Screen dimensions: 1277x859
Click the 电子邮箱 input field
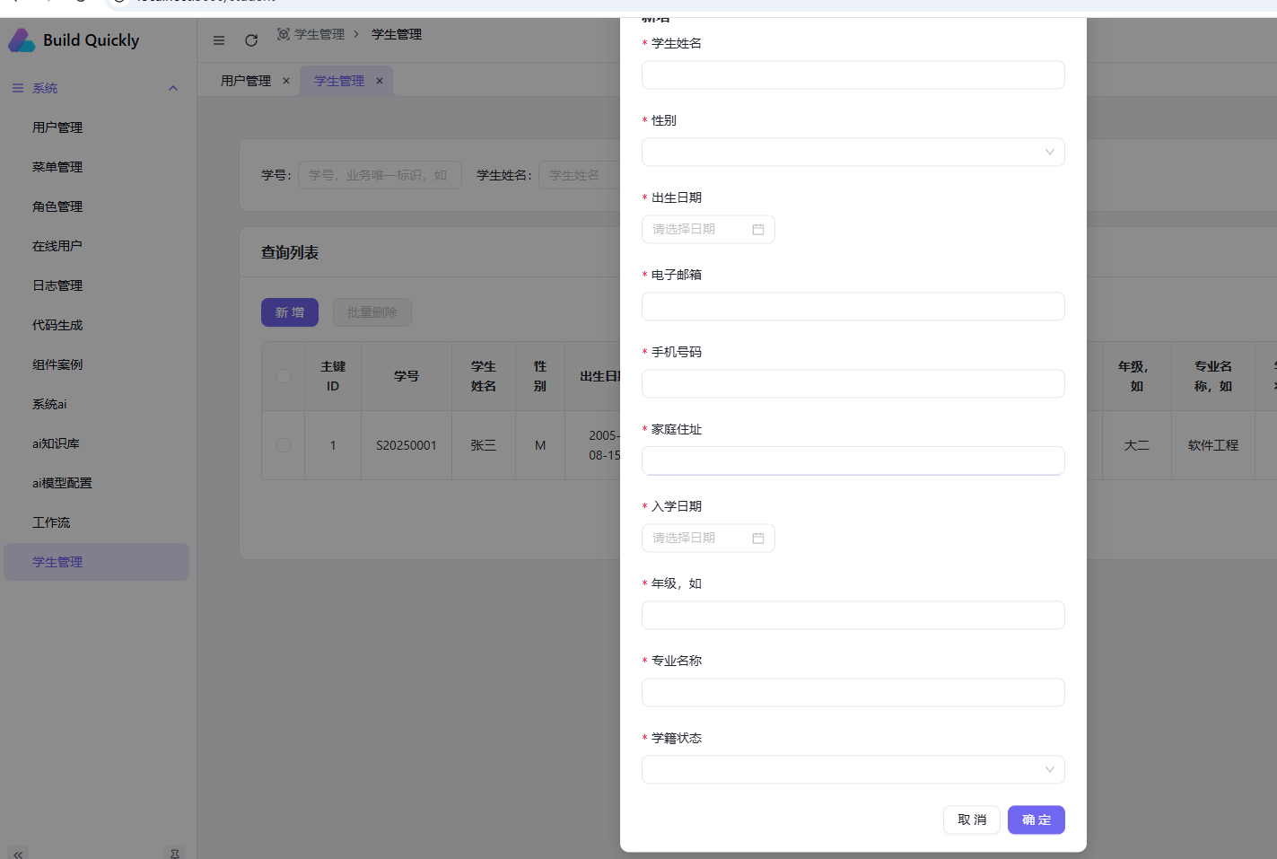tap(853, 307)
